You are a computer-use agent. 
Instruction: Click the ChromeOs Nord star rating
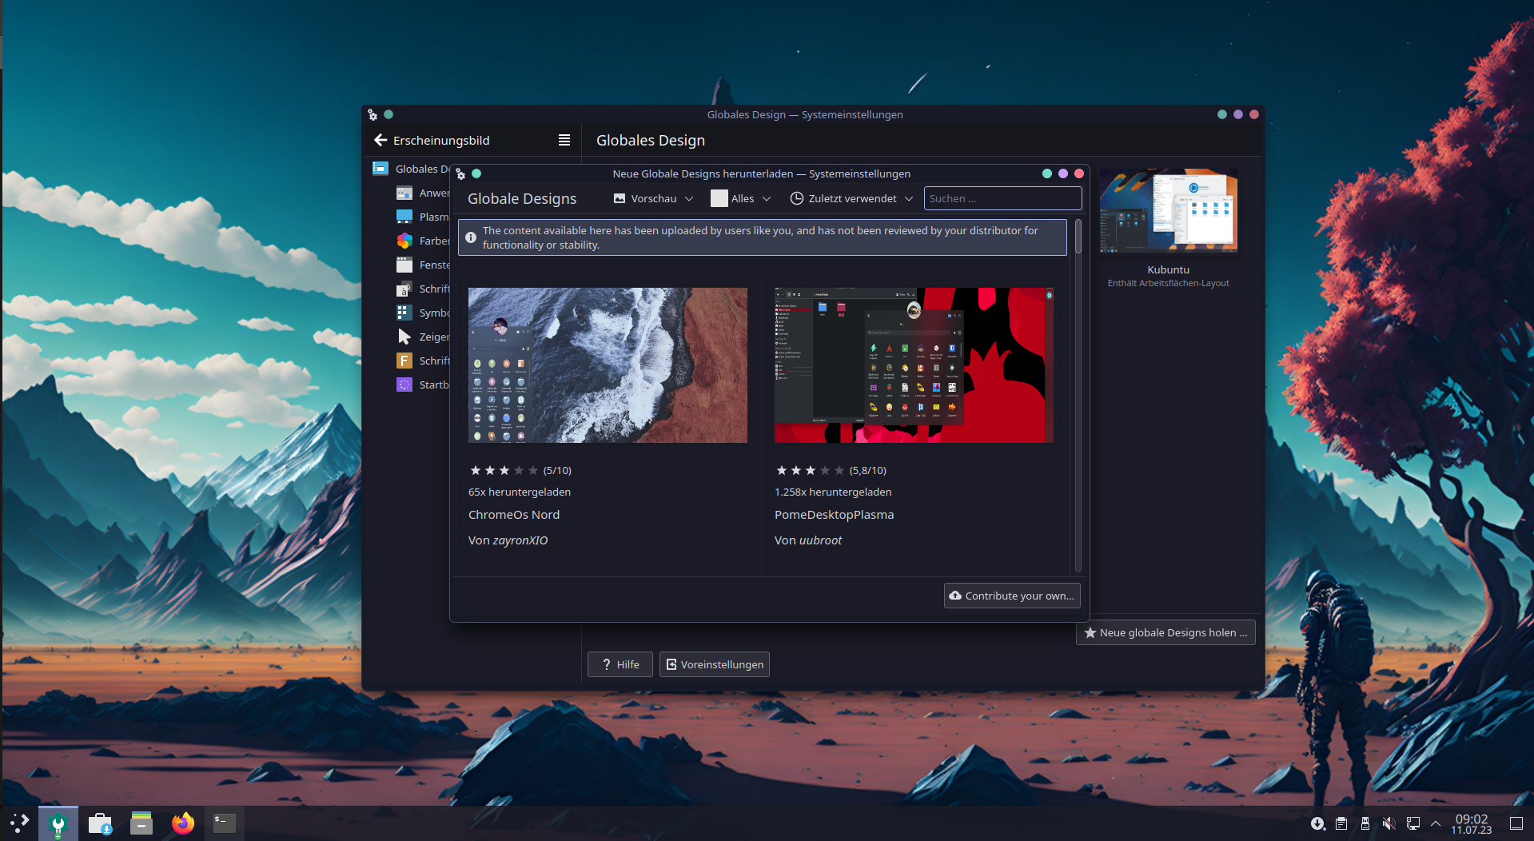pos(504,470)
